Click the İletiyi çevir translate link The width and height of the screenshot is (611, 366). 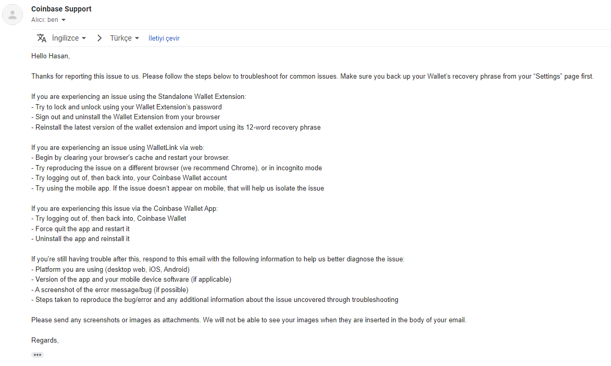[164, 38]
